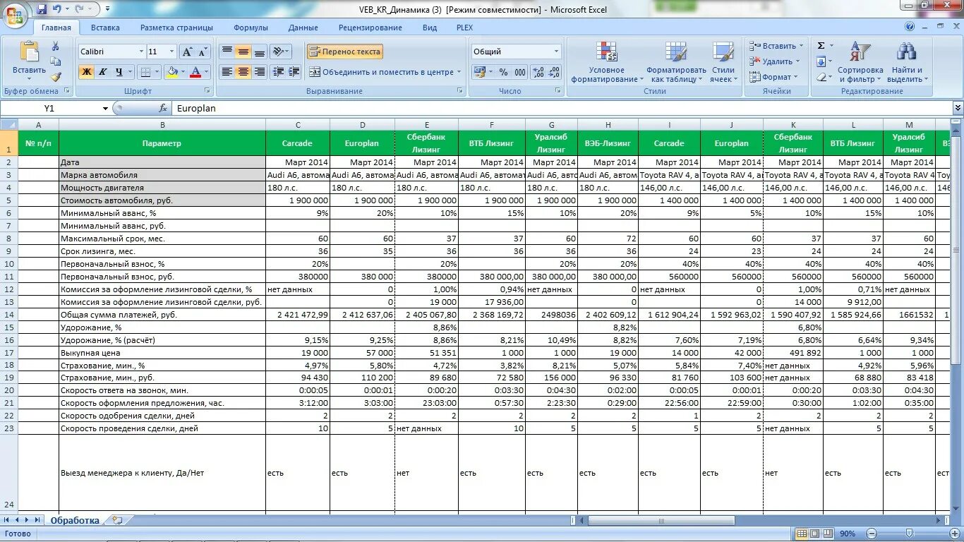
Task: Switch to the Разметка страницы tab
Action: pos(176,28)
